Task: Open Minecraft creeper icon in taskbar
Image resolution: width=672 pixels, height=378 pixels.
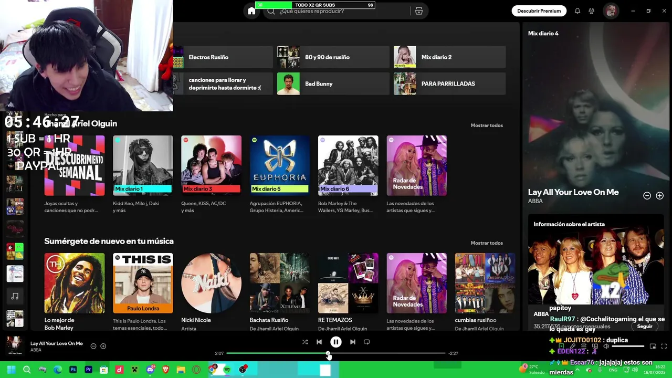Action: click(x=134, y=370)
